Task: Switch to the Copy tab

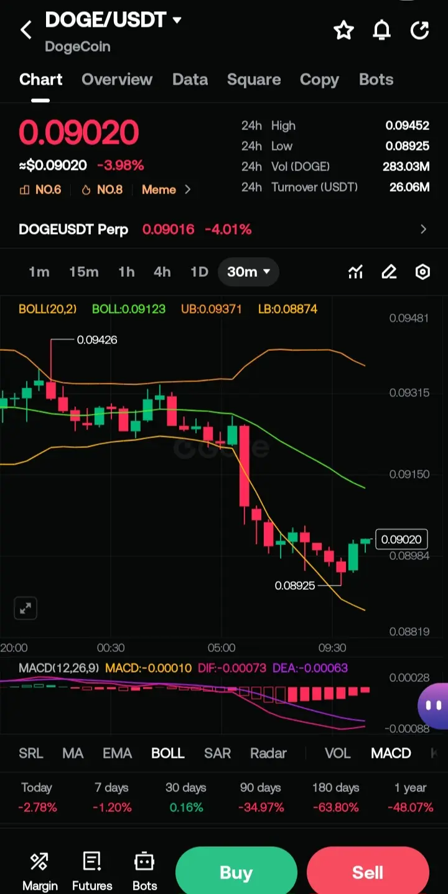Action: point(319,80)
